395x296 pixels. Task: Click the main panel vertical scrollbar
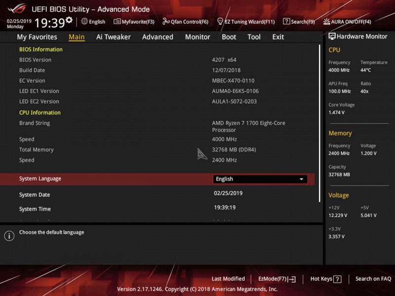(x=319, y=123)
